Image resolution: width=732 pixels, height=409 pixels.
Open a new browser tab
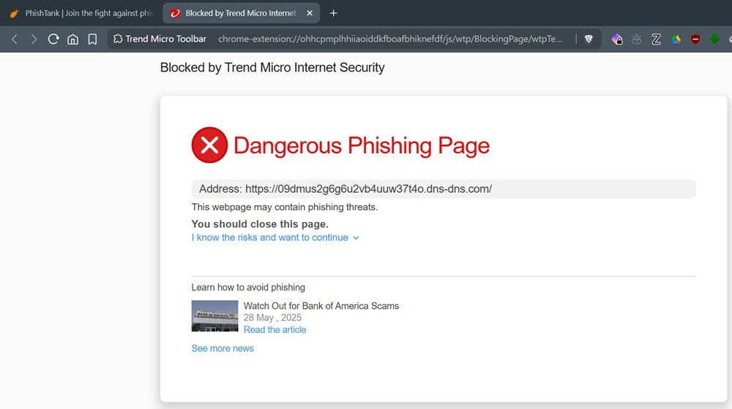(334, 13)
